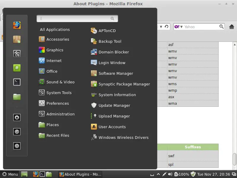Open the volume control in the tray
This screenshot has height=178, width=237.
pos(170,174)
